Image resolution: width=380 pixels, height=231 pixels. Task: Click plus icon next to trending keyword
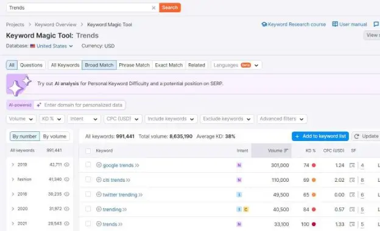(99, 209)
